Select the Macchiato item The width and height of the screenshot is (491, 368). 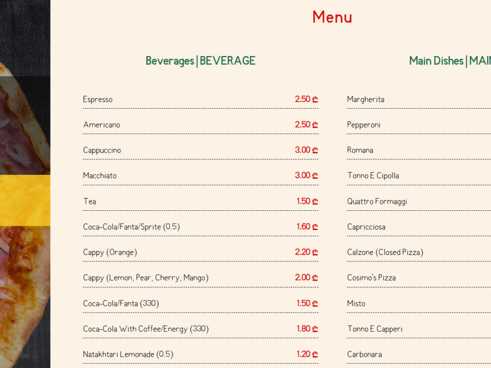(100, 175)
